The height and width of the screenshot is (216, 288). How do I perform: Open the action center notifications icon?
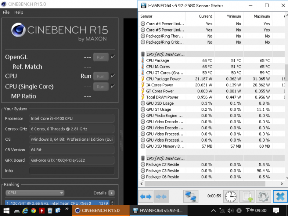tap(276, 210)
